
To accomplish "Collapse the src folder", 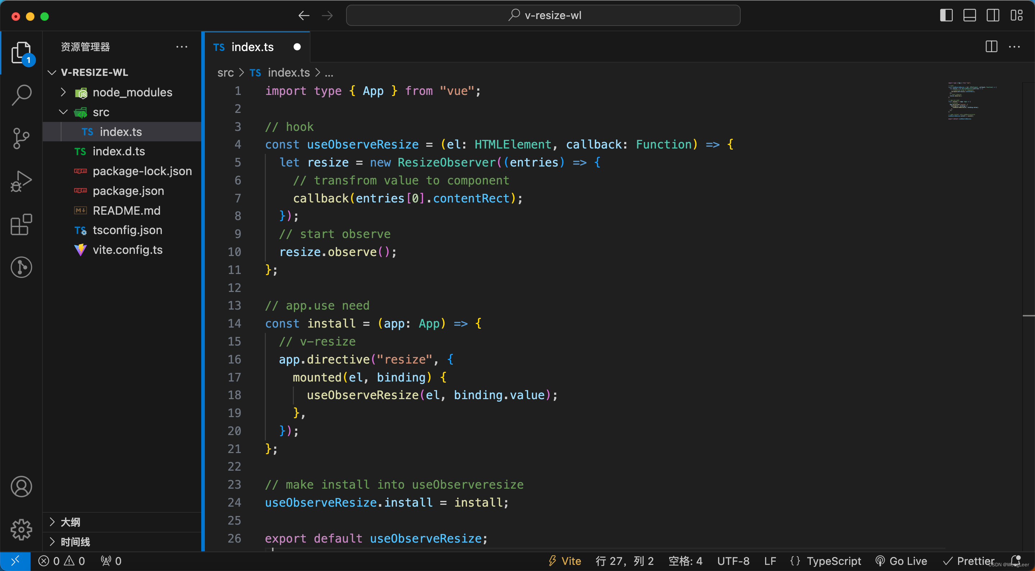I will (63, 112).
